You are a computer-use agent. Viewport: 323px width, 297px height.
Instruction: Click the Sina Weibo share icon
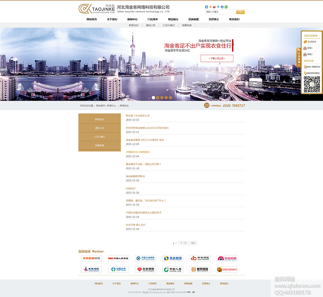214,7
